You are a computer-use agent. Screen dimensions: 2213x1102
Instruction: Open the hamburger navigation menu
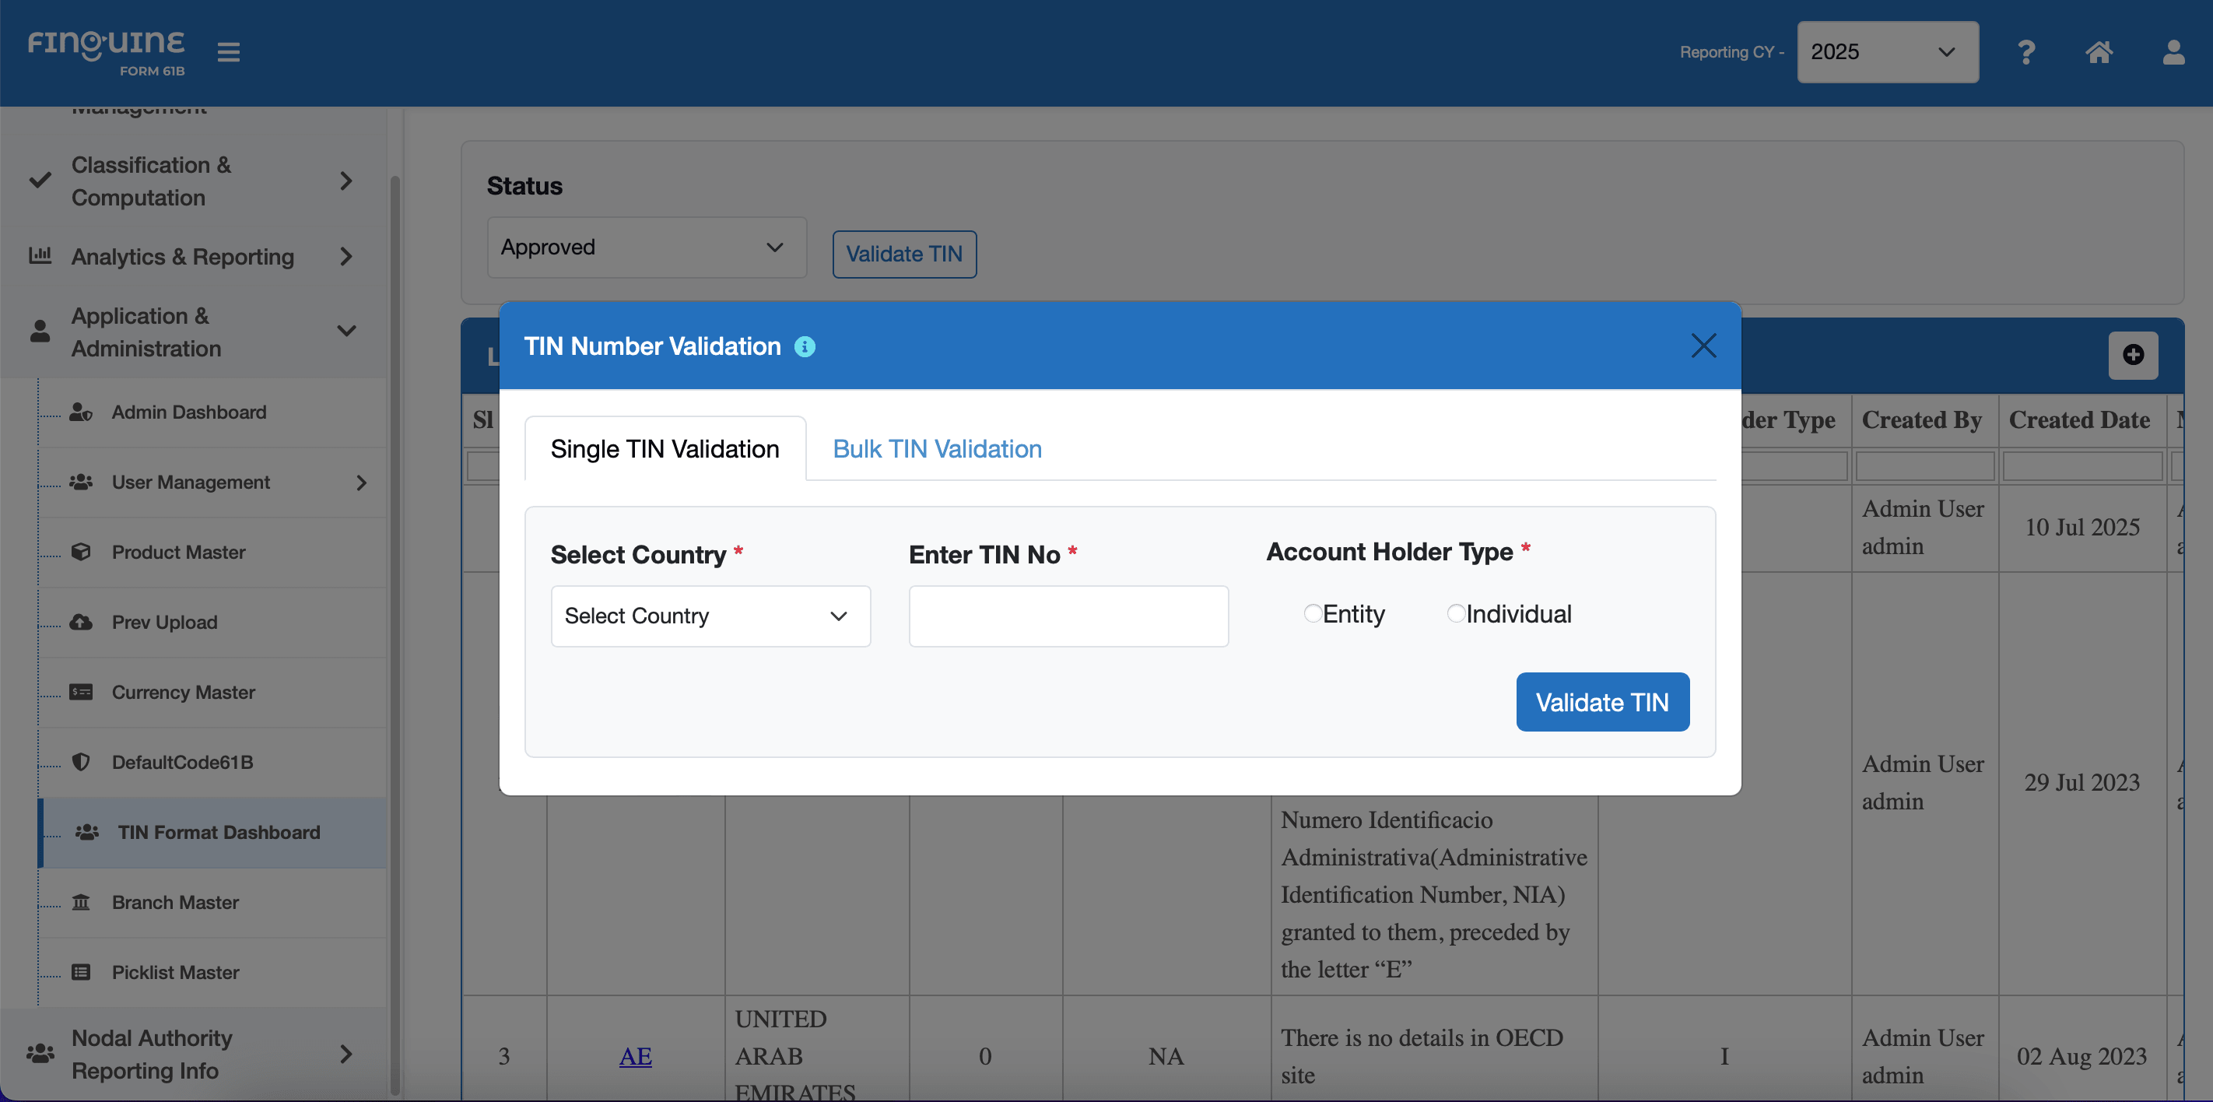point(229,51)
